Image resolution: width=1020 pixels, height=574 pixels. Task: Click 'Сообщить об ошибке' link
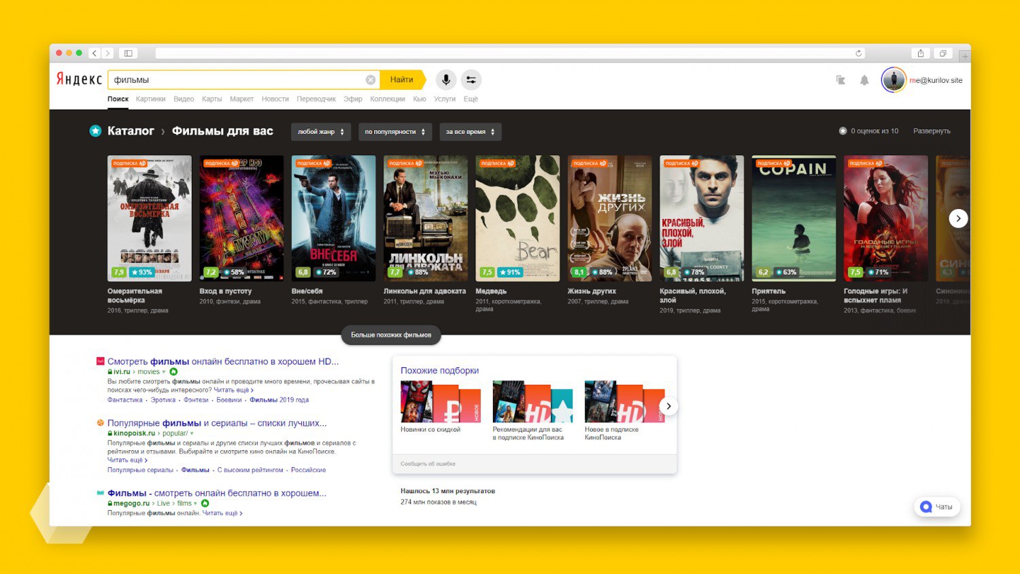pos(428,464)
